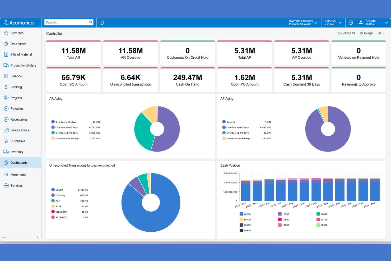The height and width of the screenshot is (261, 391).
Task: Click the Finance calculator icon
Action: (6, 76)
